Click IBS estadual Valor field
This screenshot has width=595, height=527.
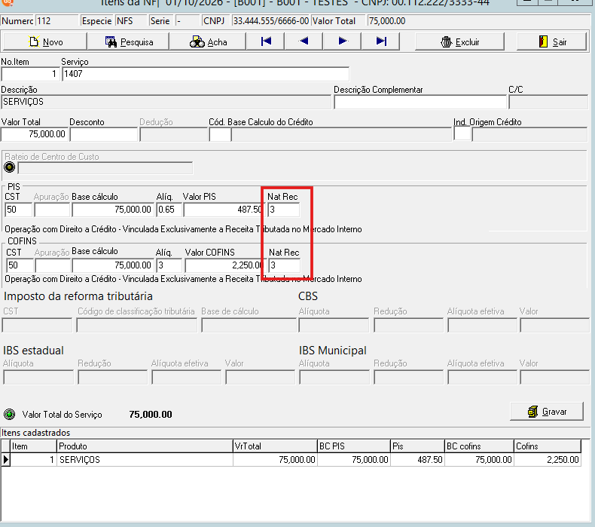(260, 378)
